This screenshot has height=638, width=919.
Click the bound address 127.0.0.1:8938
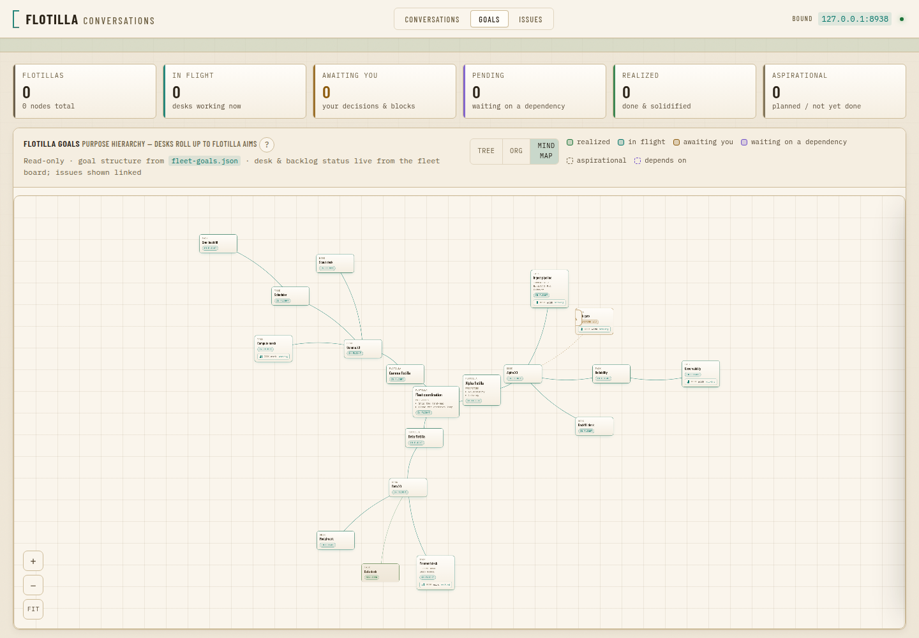tap(855, 19)
